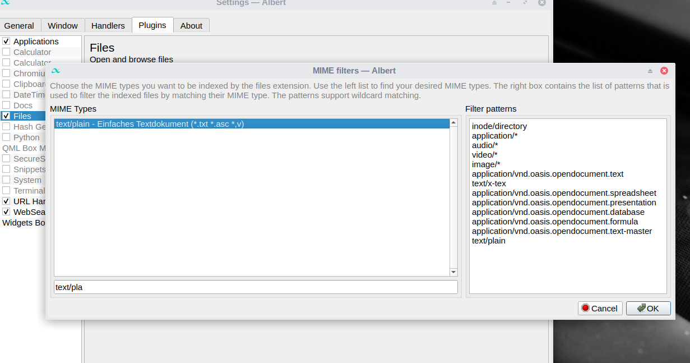This screenshot has height=363, width=690.
Task: Select application/vnd.oasis.opendocument.text pattern
Action: point(548,174)
